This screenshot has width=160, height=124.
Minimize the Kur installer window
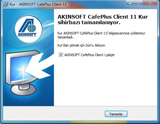pyautogui.click(x=130, y=3)
